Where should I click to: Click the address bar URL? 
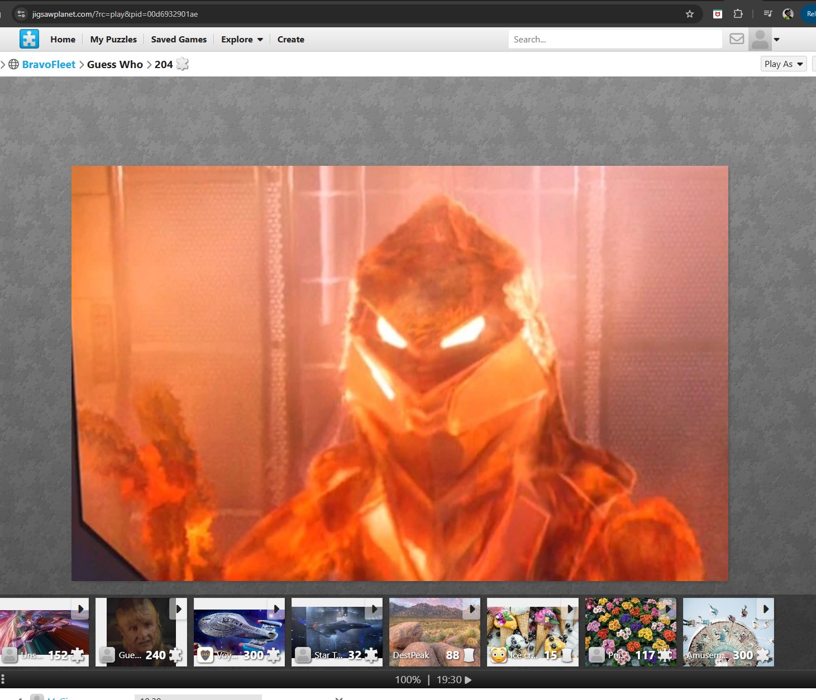click(x=115, y=14)
